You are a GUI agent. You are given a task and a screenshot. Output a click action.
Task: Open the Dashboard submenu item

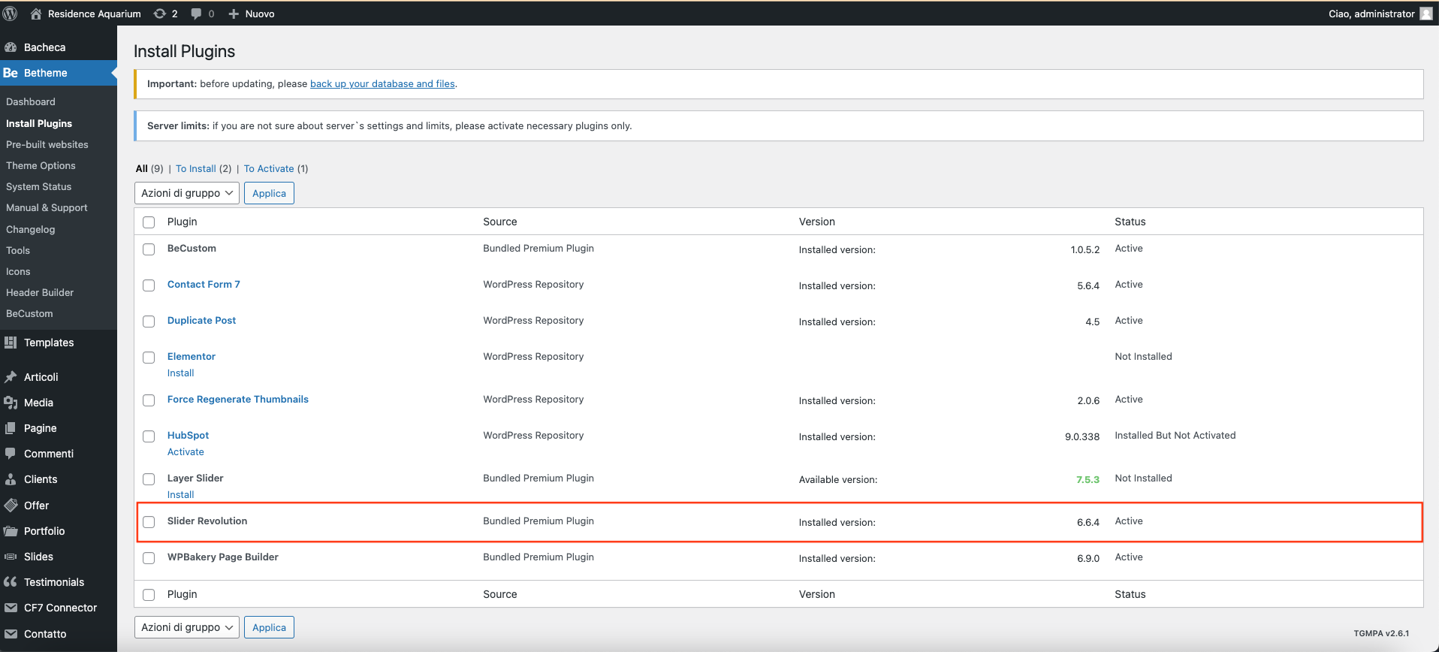[x=31, y=101]
